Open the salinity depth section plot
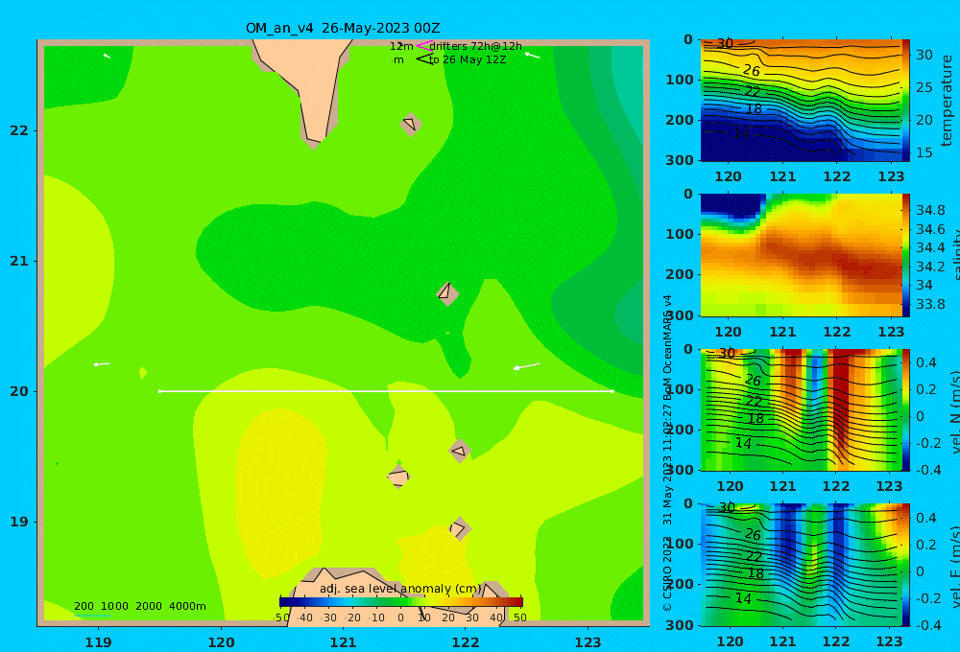Image resolution: width=960 pixels, height=652 pixels. tap(801, 255)
